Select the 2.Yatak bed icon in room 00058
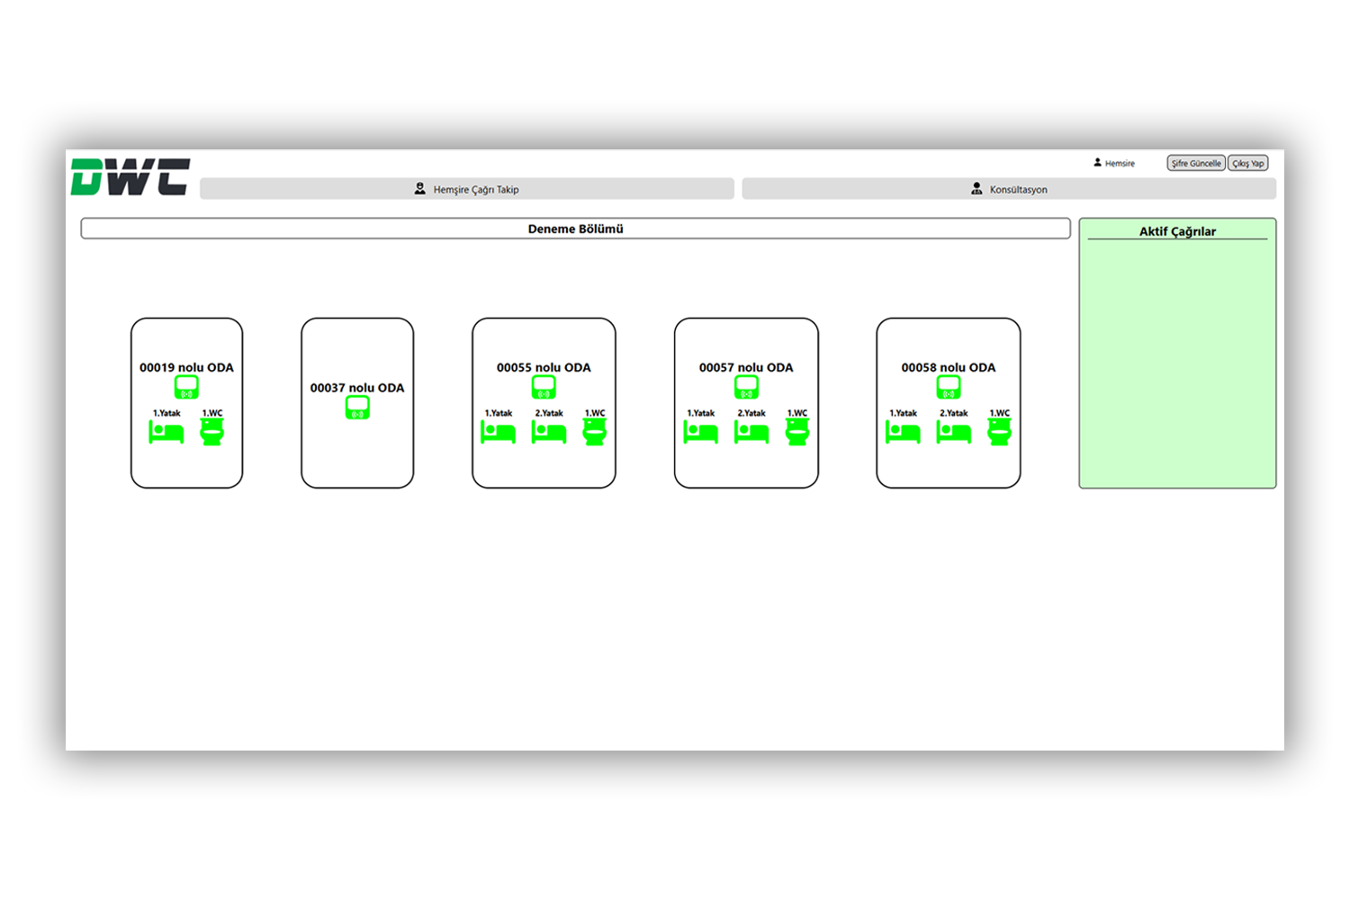This screenshot has height=900, width=1350. click(x=954, y=433)
